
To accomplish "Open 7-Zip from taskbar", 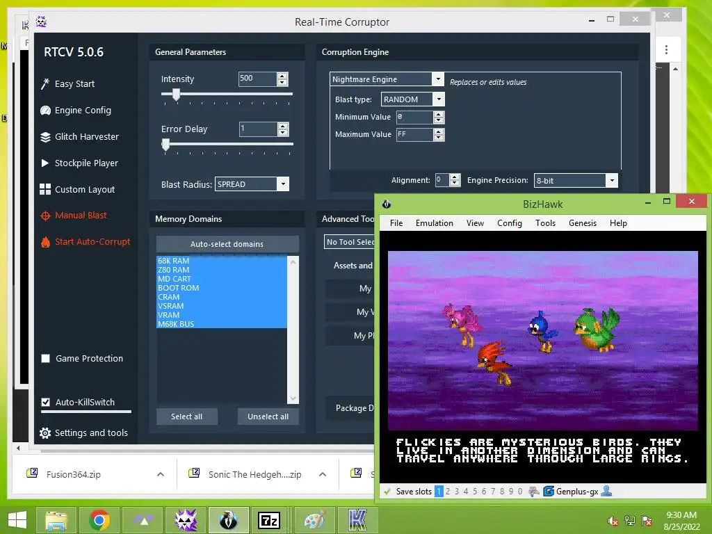I will 270,520.
